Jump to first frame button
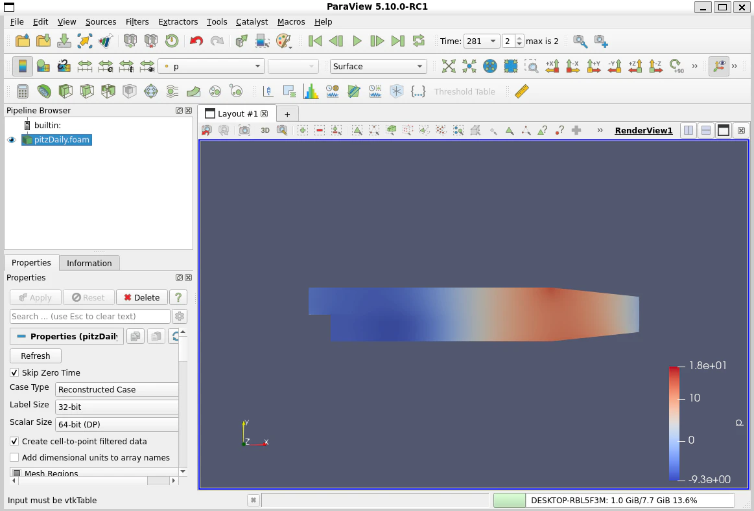 (315, 41)
